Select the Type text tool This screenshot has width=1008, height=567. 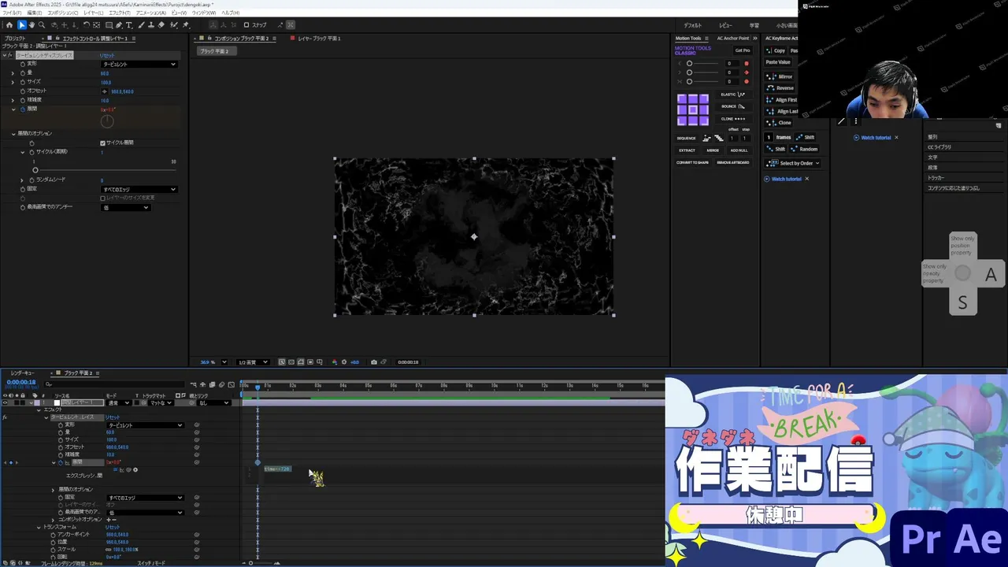pos(129,25)
